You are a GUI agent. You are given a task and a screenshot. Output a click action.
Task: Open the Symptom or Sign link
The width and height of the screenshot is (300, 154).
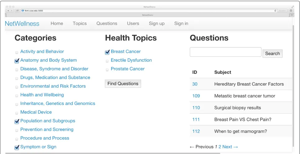pos(38,147)
